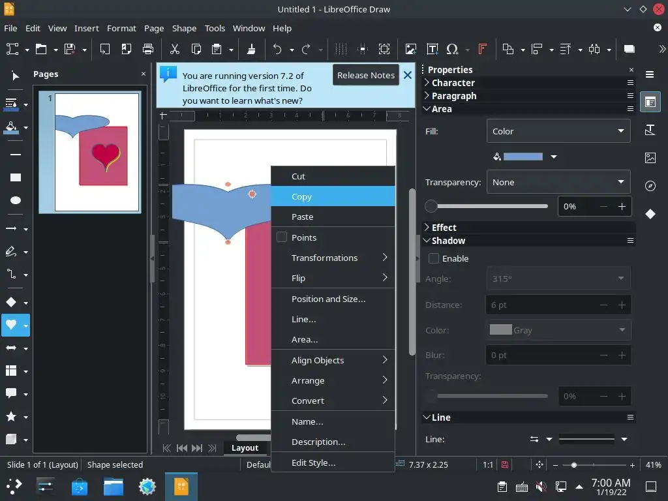Toggle shadow display in toolbar

pos(630,49)
